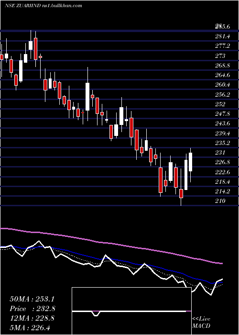Click the 256.2 price axis label

[x=222, y=94]
